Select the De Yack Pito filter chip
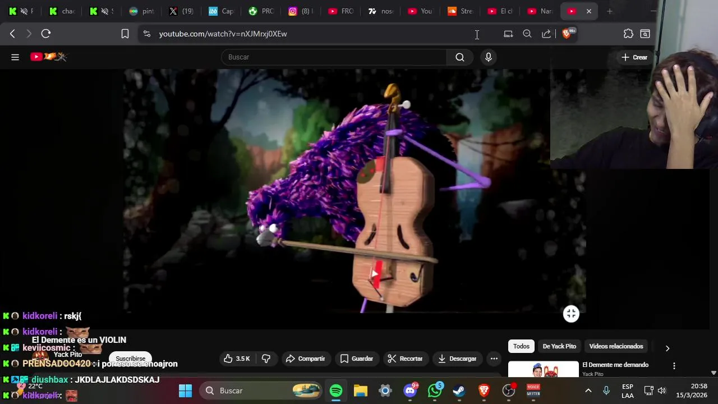Viewport: 718px width, 404px height. click(559, 346)
